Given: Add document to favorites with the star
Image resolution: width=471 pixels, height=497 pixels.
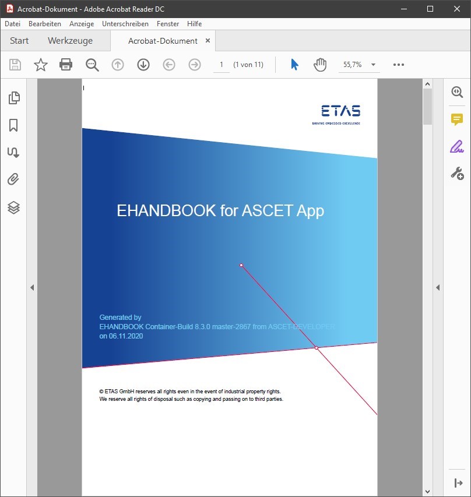Looking at the screenshot, I should [x=40, y=65].
